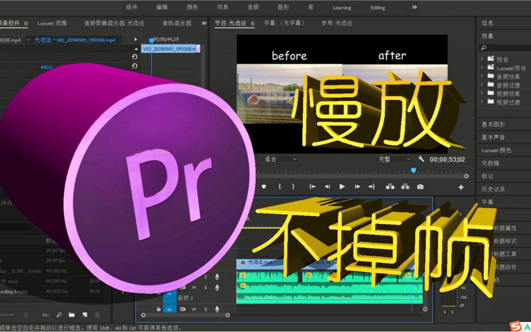Collapse effect section with up triangle
This screenshot has height=332, width=531.
136,49
